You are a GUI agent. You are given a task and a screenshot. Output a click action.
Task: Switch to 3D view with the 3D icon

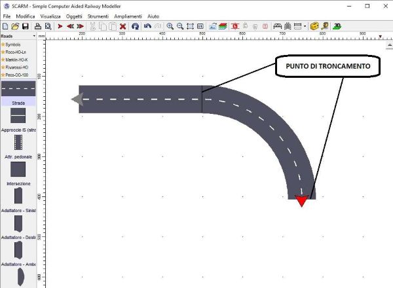point(337,26)
